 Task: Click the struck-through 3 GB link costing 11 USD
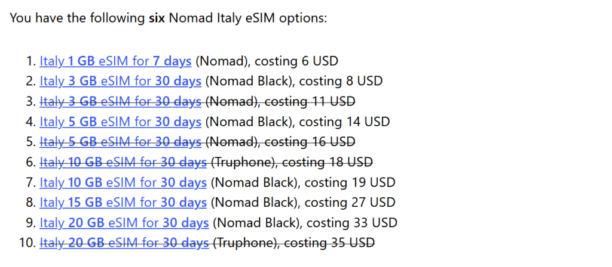(120, 101)
